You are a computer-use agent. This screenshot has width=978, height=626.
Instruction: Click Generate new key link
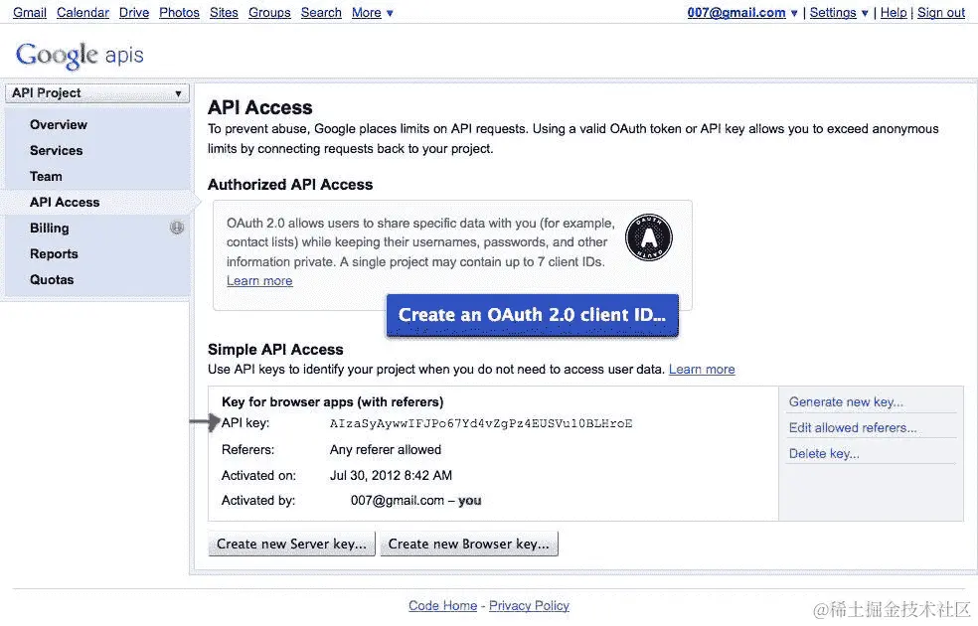(846, 402)
